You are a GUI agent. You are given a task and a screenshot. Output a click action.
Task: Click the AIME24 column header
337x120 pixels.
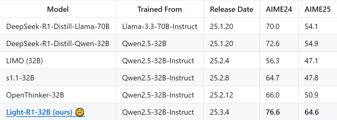click(x=279, y=9)
